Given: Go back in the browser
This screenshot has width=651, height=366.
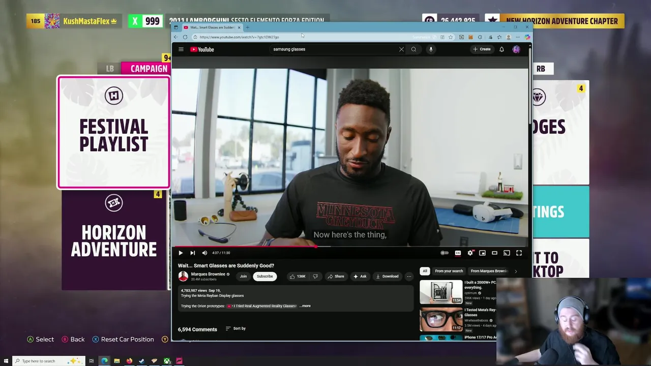Looking at the screenshot, I should tap(176, 37).
